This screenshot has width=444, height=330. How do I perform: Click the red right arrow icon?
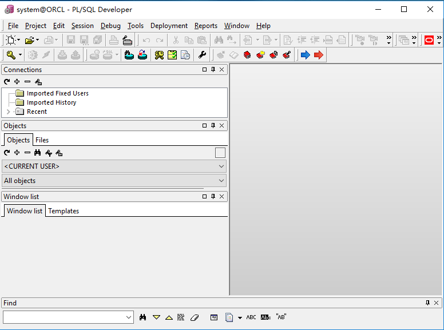[319, 55]
